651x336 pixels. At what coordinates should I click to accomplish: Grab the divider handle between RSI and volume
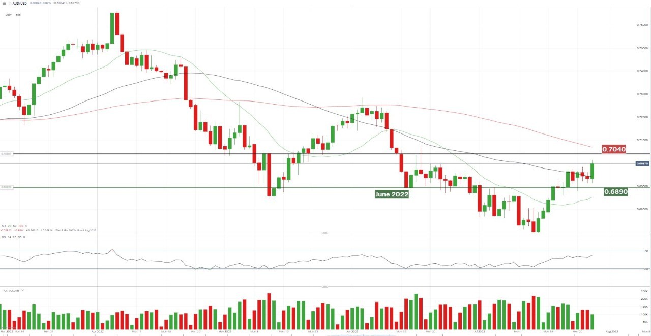coord(324,286)
